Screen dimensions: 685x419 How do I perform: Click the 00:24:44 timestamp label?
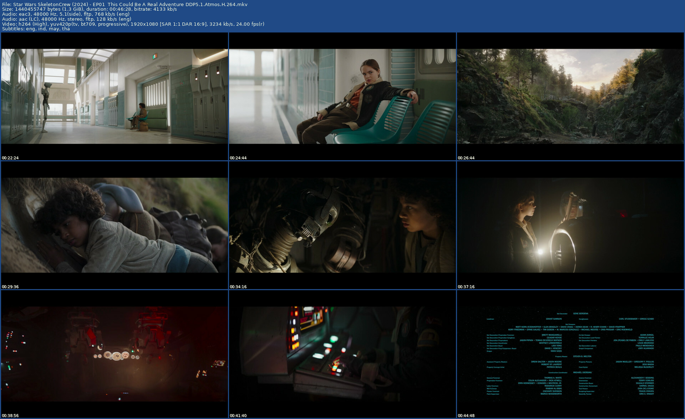pos(238,158)
